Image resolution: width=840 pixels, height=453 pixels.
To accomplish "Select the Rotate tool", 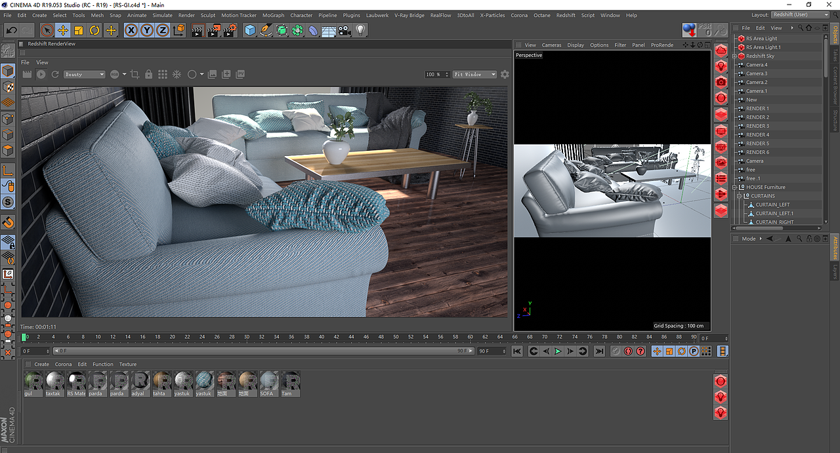I will pyautogui.click(x=96, y=30).
